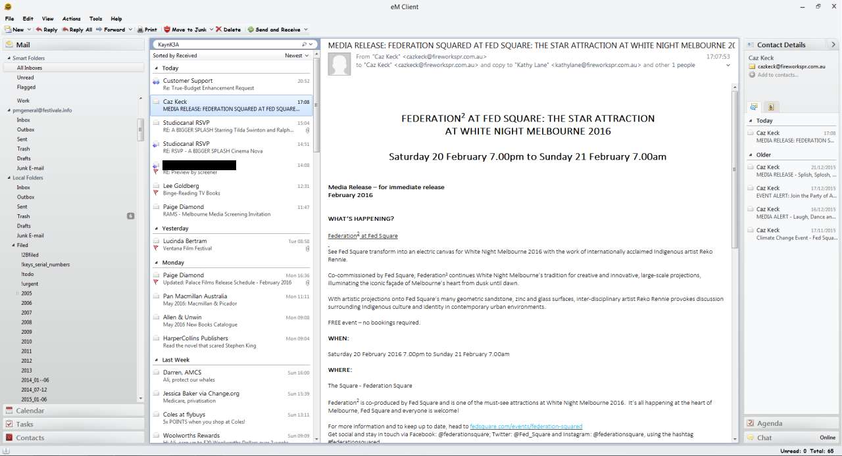The image size is (842, 456).
Task: Collapse the Local Folders tree
Action: pos(9,178)
